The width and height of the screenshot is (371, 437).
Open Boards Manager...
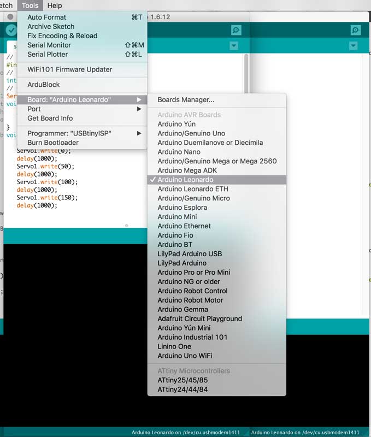(x=217, y=100)
